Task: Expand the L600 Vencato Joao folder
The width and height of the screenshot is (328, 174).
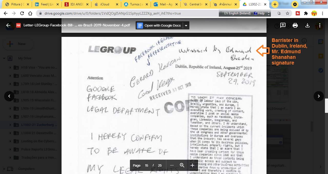Action: pyautogui.click(x=10, y=76)
